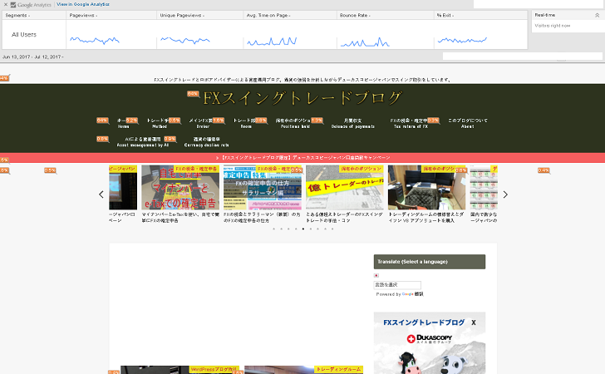Screen dimensions: 605x374
Task: Click the Japan flag icon in Translate widget
Action: pos(376,275)
